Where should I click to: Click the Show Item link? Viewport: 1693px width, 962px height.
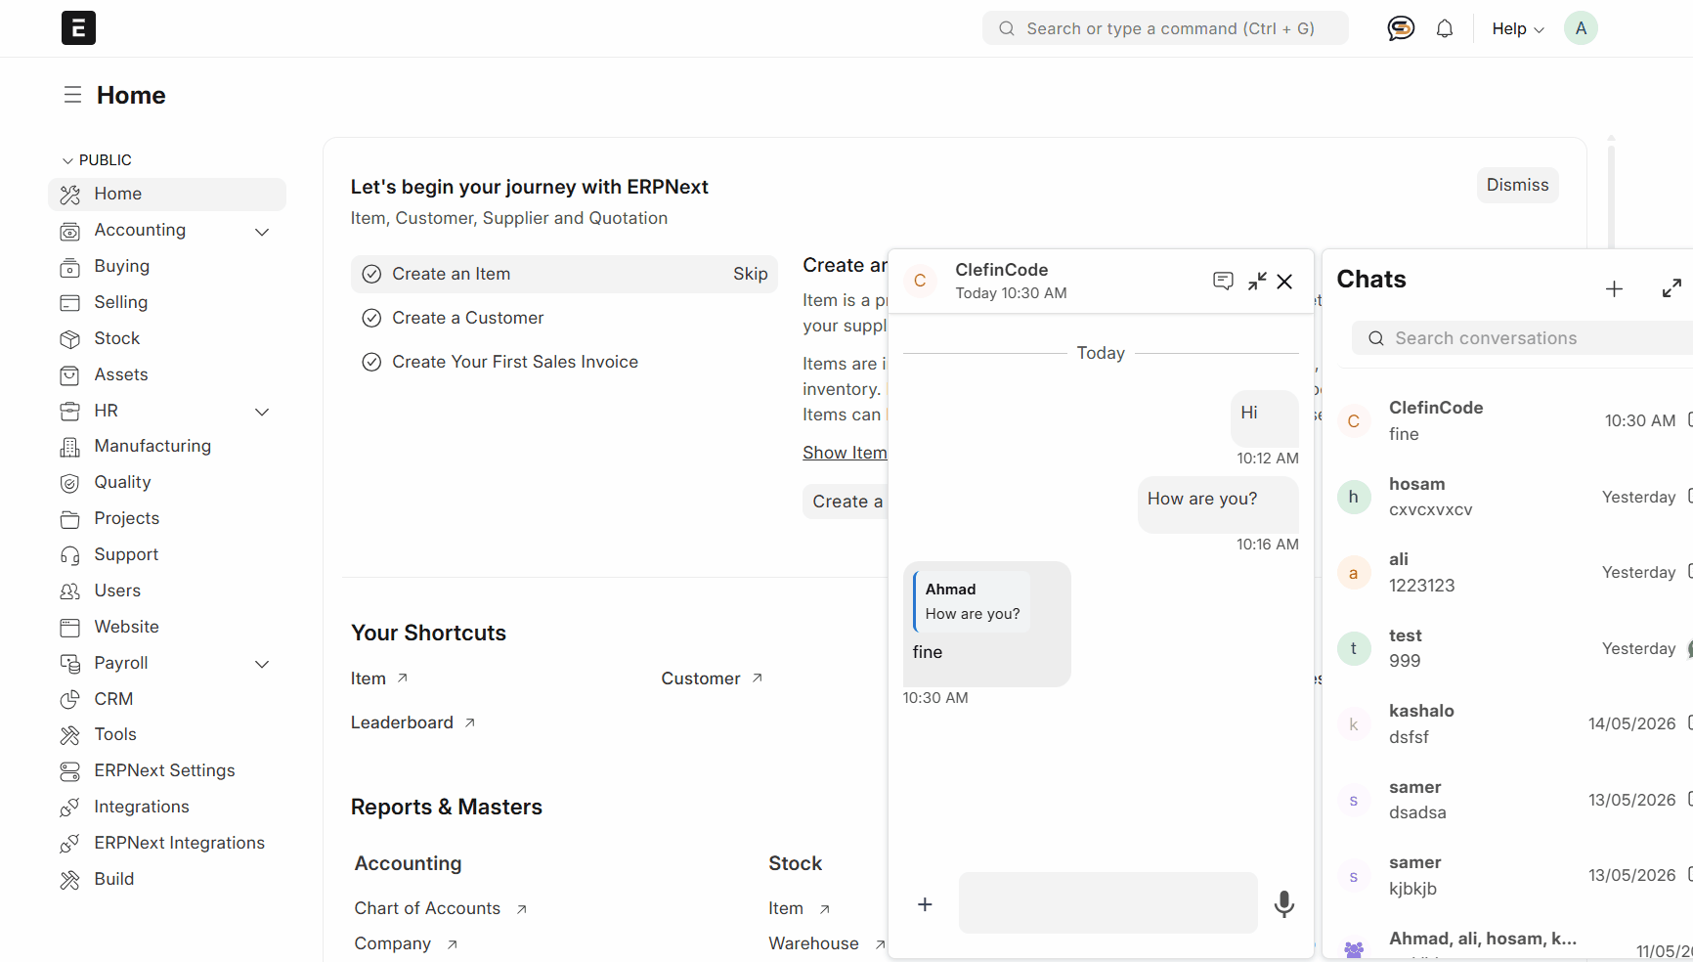click(x=845, y=453)
